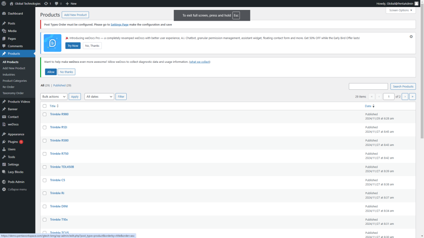Open the Settings Page link
This screenshot has height=238, width=424.
(120, 24)
